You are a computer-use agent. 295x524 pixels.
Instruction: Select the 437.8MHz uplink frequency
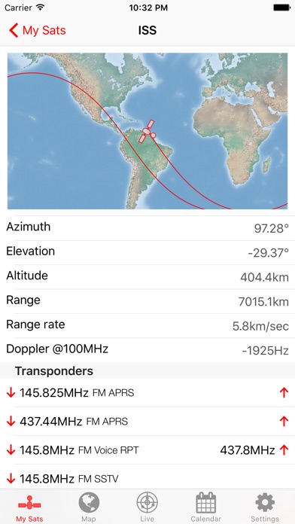click(x=248, y=450)
